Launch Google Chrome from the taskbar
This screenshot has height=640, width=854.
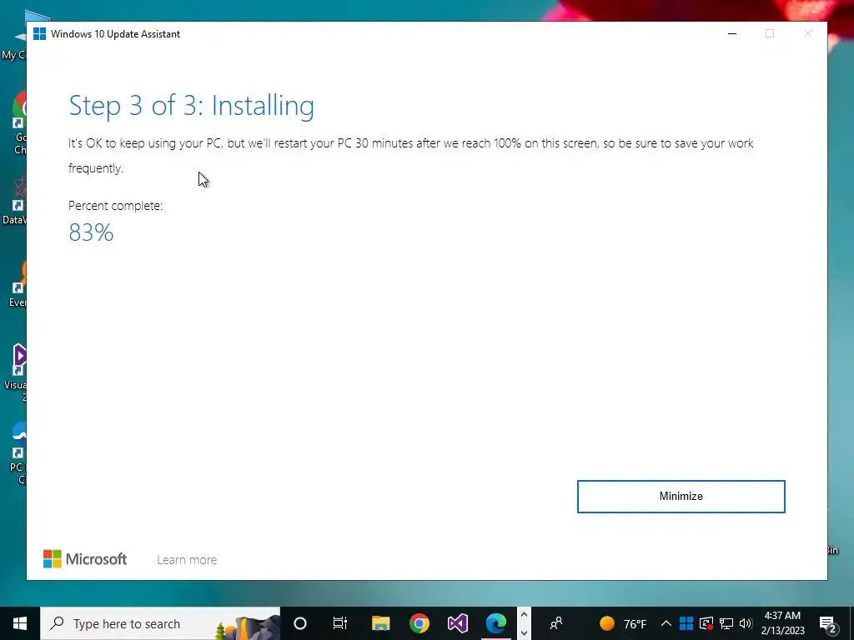tap(419, 623)
